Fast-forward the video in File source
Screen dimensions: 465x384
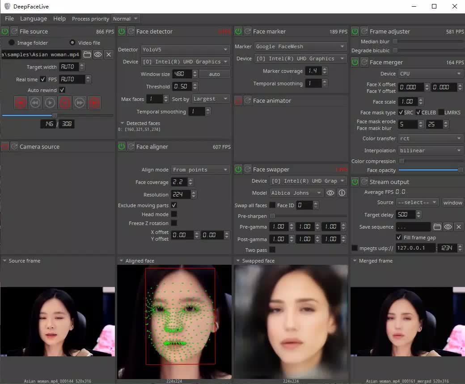(79, 103)
